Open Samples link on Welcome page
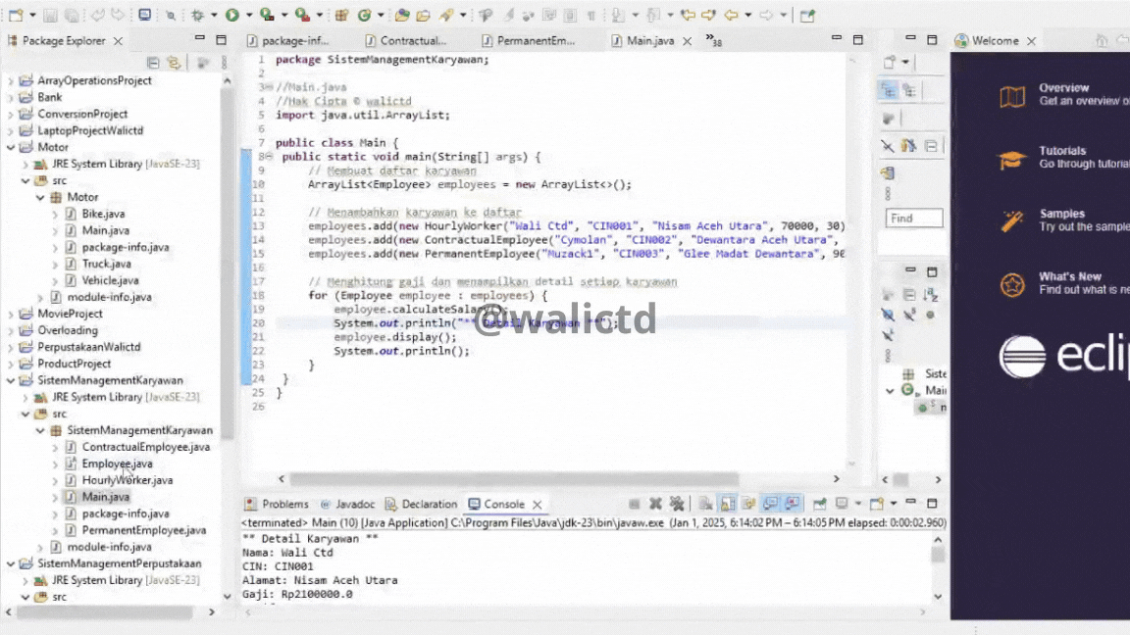Image resolution: width=1130 pixels, height=635 pixels. coord(1061,214)
